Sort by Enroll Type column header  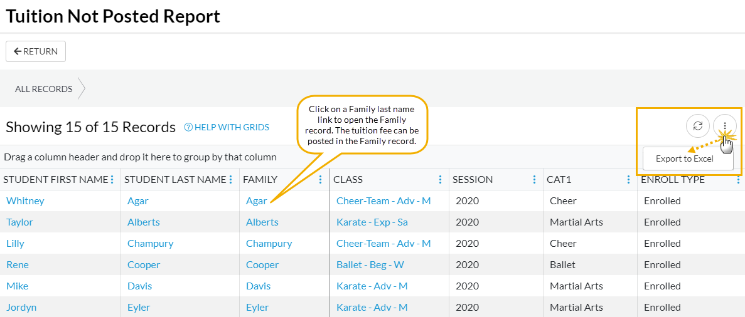click(x=672, y=180)
